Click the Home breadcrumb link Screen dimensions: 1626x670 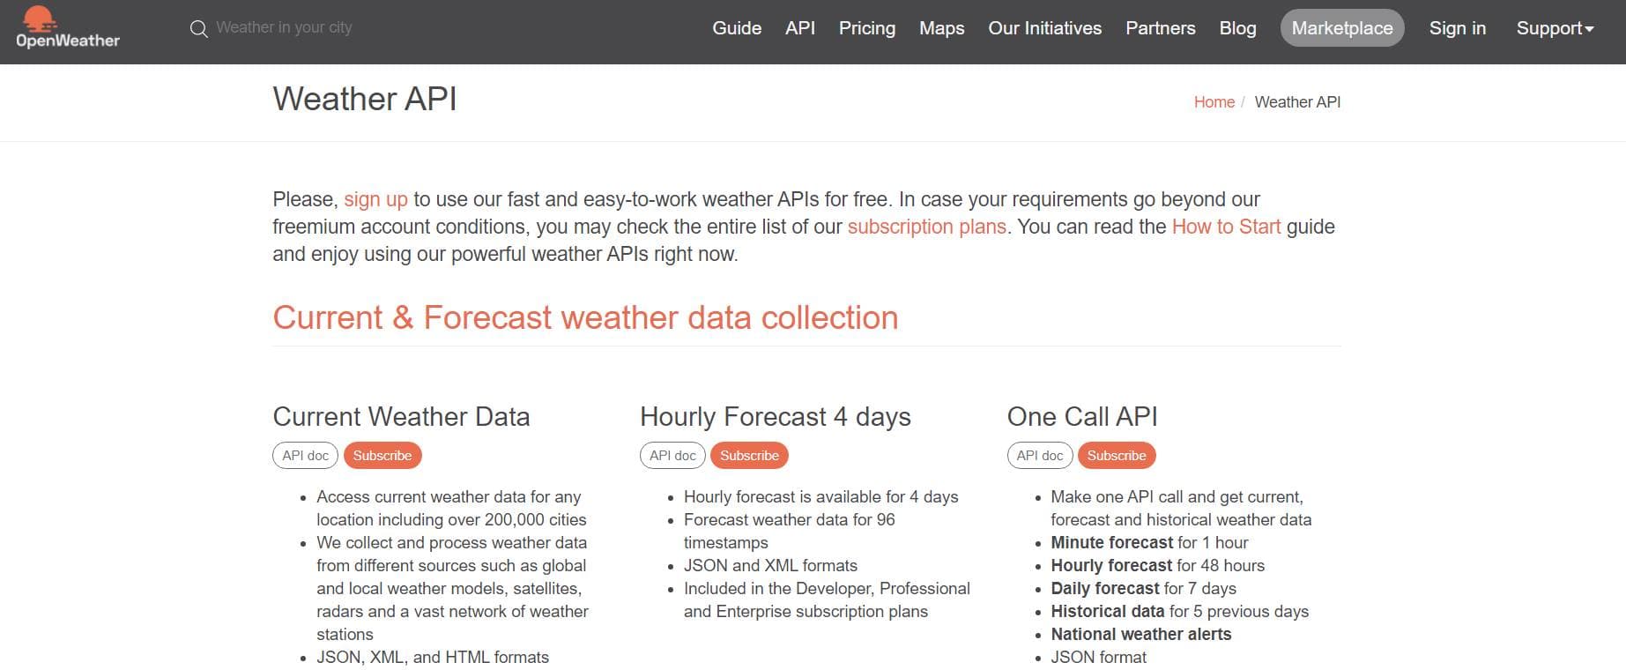click(1214, 102)
